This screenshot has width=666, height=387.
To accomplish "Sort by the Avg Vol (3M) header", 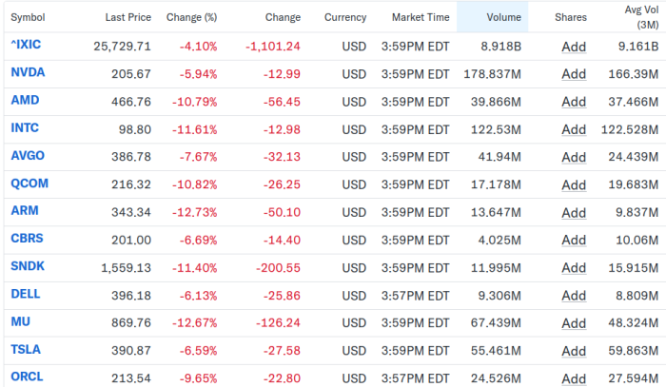I will (x=641, y=17).
